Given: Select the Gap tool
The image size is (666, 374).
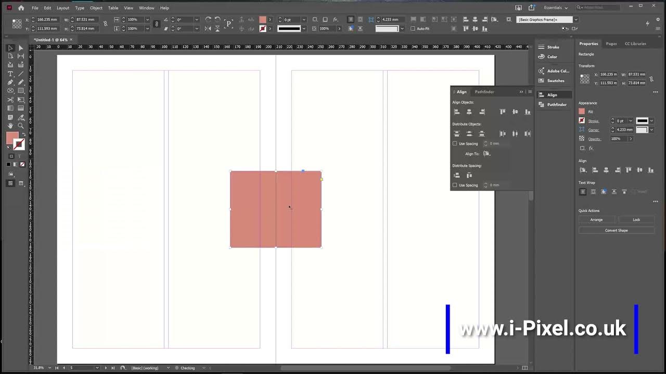Looking at the screenshot, I should click(21, 56).
